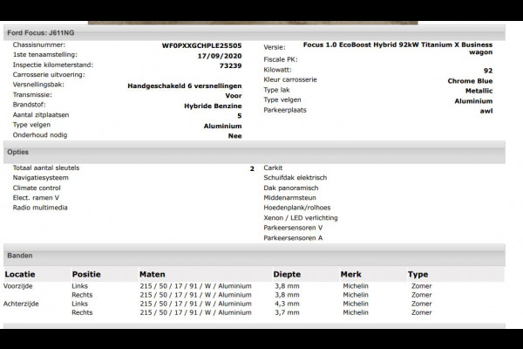The width and height of the screenshot is (523, 349).
Task: Click the Merk column header
Action: [350, 274]
